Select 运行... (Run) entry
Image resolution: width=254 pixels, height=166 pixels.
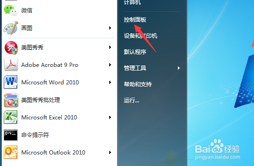click(x=131, y=101)
